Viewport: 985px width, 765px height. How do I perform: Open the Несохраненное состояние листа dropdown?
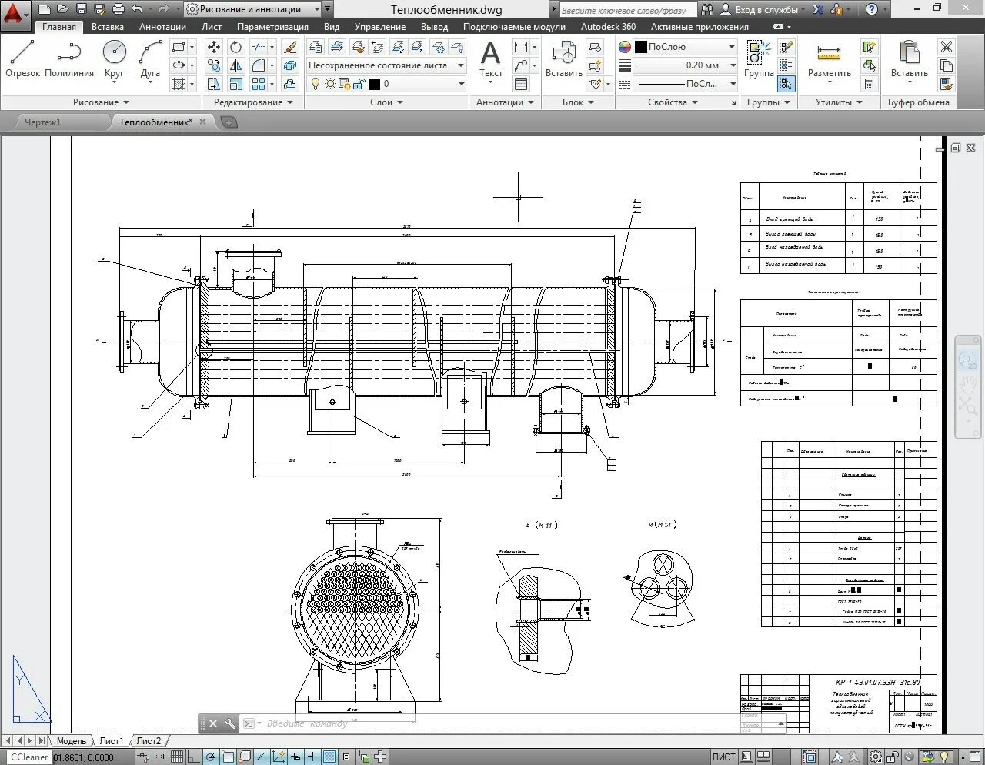pyautogui.click(x=386, y=65)
